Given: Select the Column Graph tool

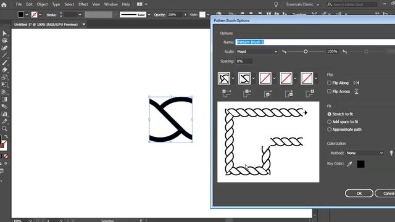Looking at the screenshot, I should tap(4, 114).
